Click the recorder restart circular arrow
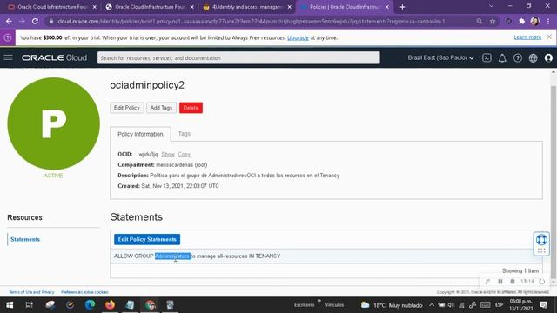Viewport: 557px width, 313px height. tap(541, 282)
